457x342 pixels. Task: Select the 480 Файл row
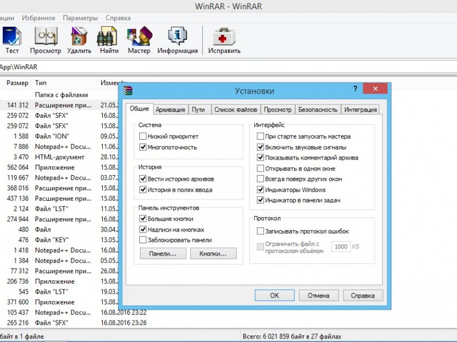59,230
